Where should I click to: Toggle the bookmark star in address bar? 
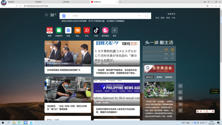(207, 6)
